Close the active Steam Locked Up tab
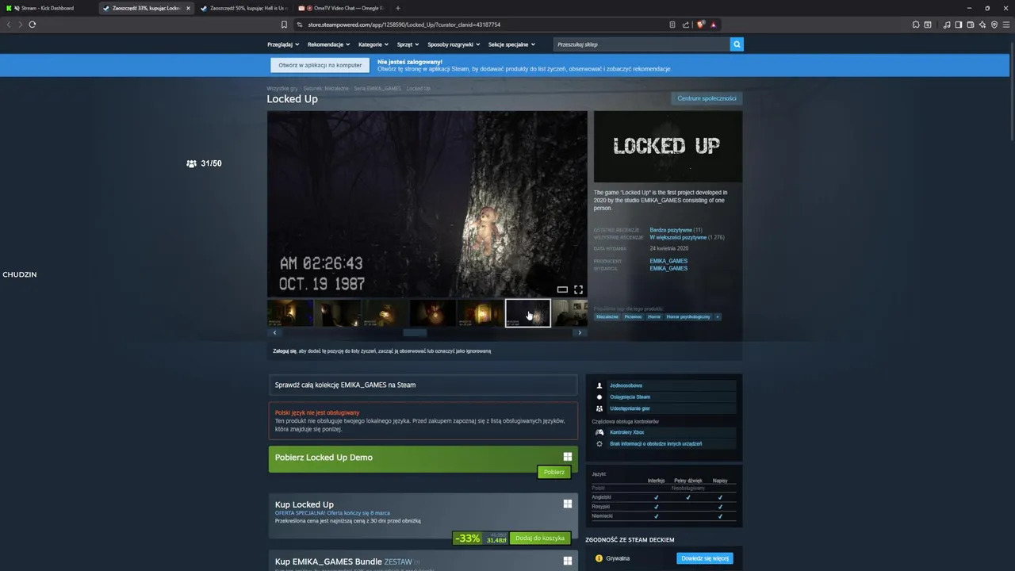 pyautogui.click(x=188, y=8)
